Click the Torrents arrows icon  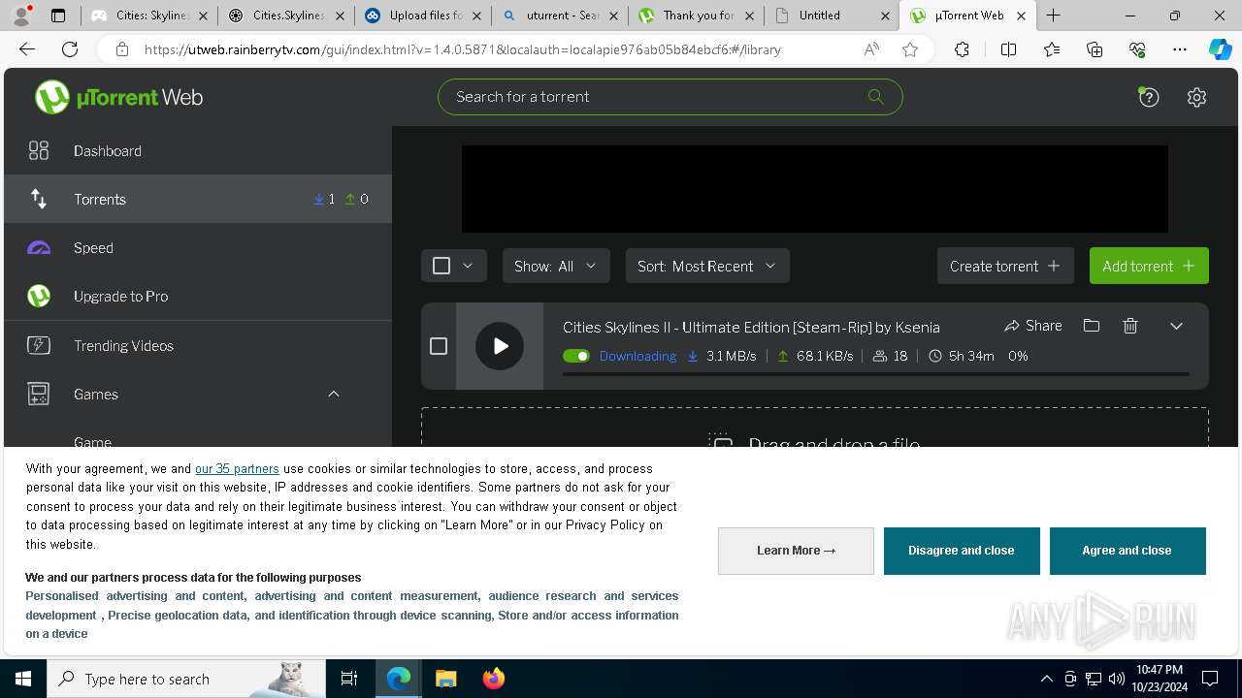click(x=39, y=199)
